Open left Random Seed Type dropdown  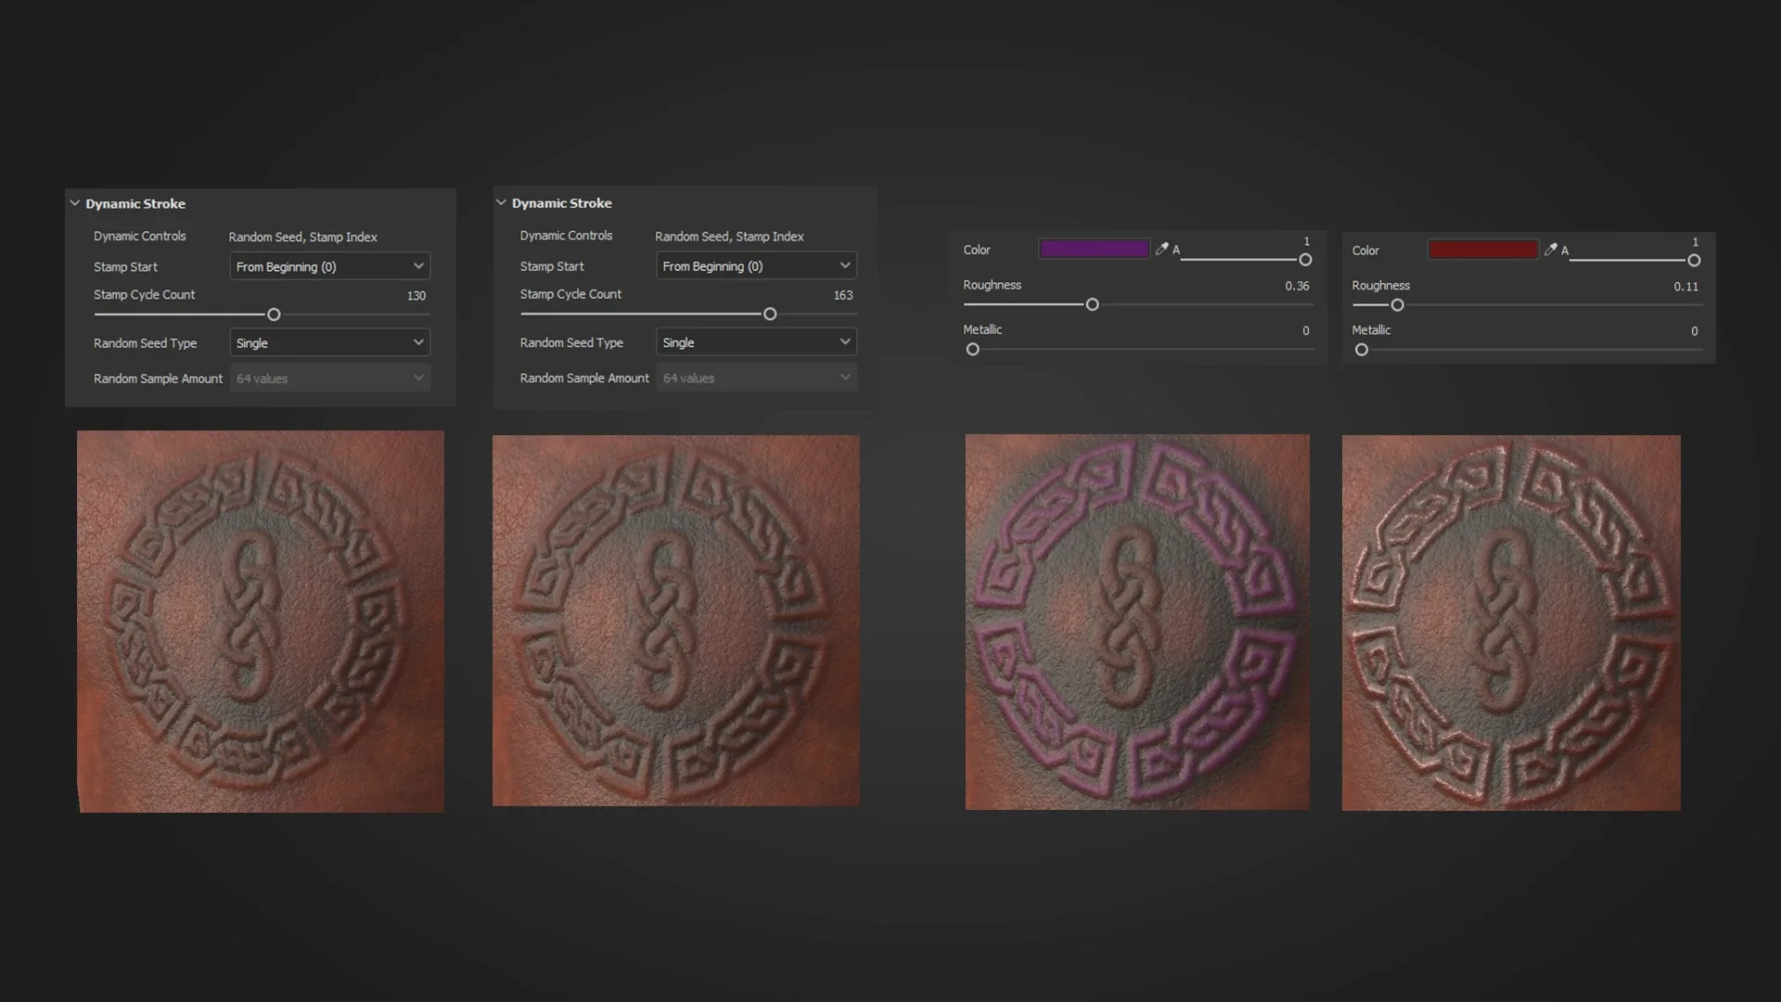(329, 343)
